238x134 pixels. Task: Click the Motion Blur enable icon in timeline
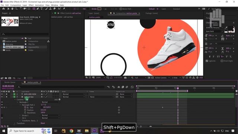(127, 87)
